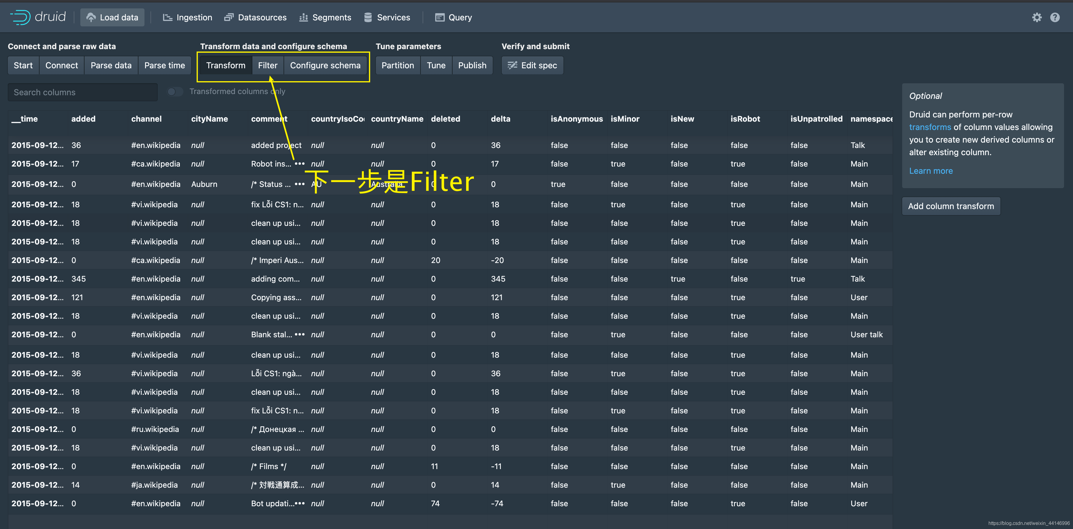Screen dimensions: 1073x529
Task: Click the Druid logo icon
Action: (x=19, y=17)
